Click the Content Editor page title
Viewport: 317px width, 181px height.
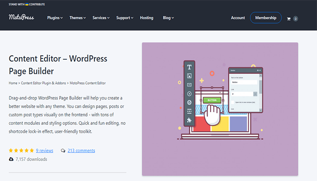(58, 65)
